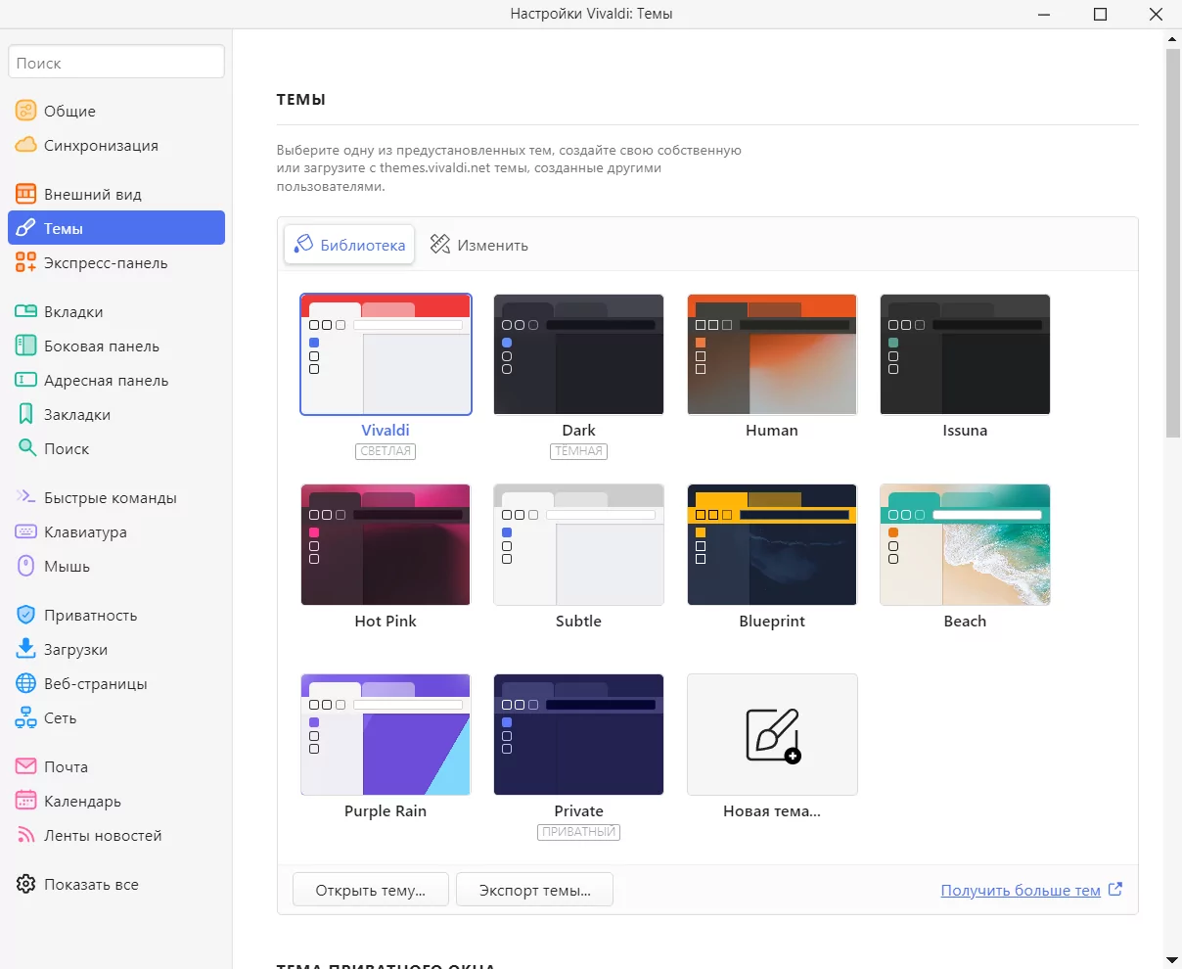Viewport: 1182px width, 969px height.
Task: Select the Vivaldi light theme thumbnail
Action: coord(386,354)
